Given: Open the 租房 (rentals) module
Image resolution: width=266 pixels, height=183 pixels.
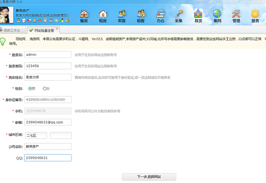Looking at the screenshot, I should [x=103, y=16].
